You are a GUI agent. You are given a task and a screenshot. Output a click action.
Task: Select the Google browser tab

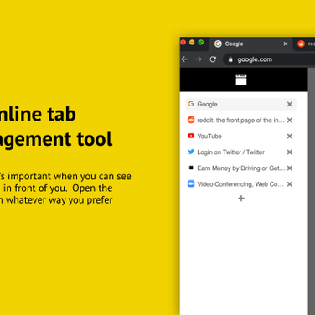250,44
